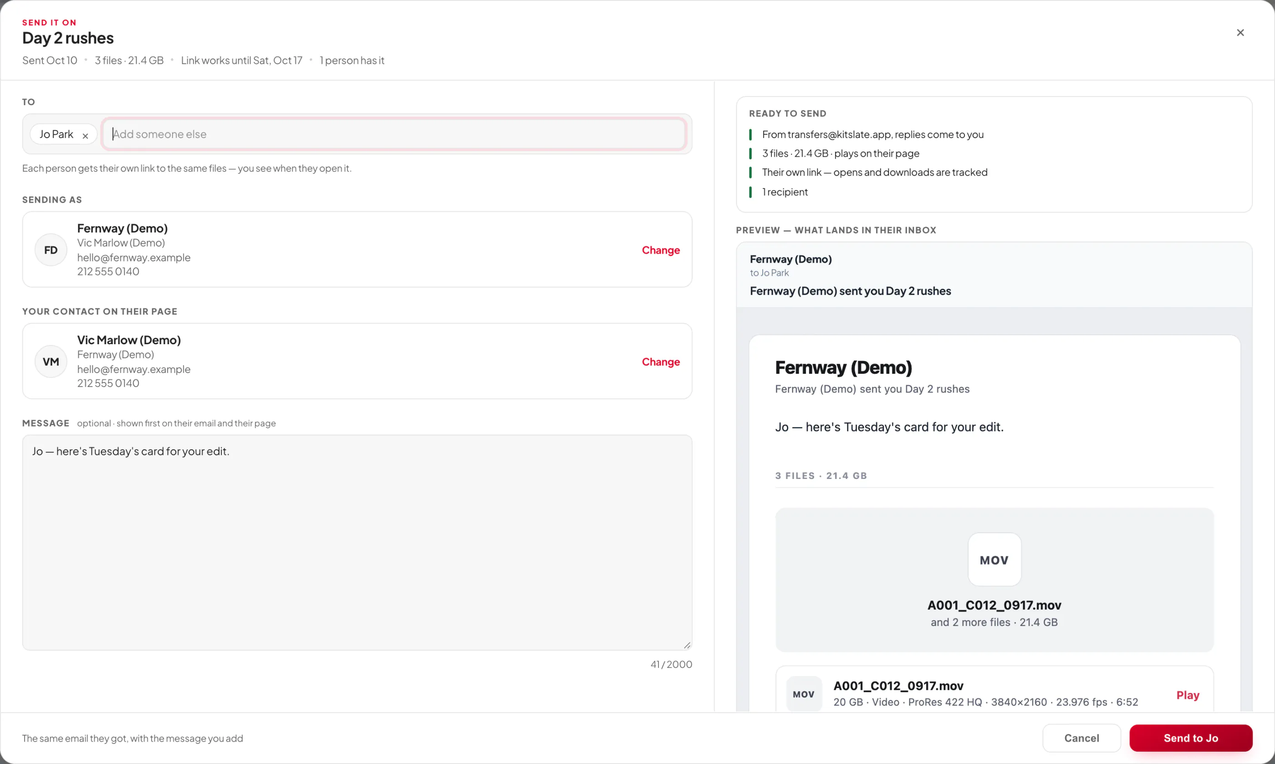Click the footer note about same email

133,738
